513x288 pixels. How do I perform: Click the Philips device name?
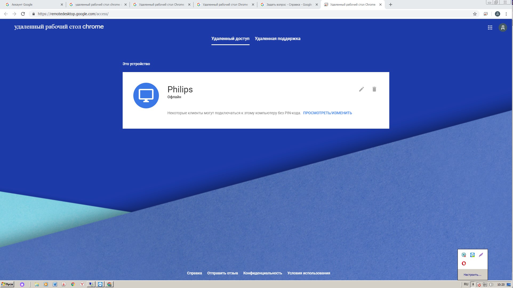point(180,89)
